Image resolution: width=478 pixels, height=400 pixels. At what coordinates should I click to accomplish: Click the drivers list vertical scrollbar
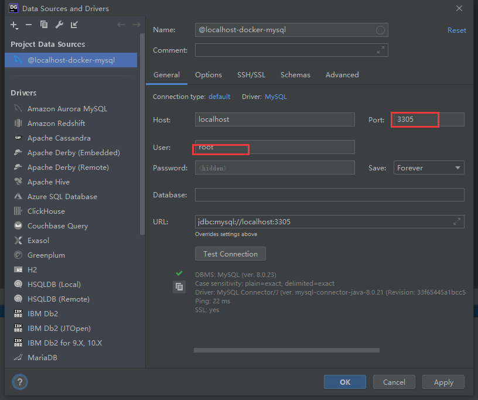coord(142,134)
